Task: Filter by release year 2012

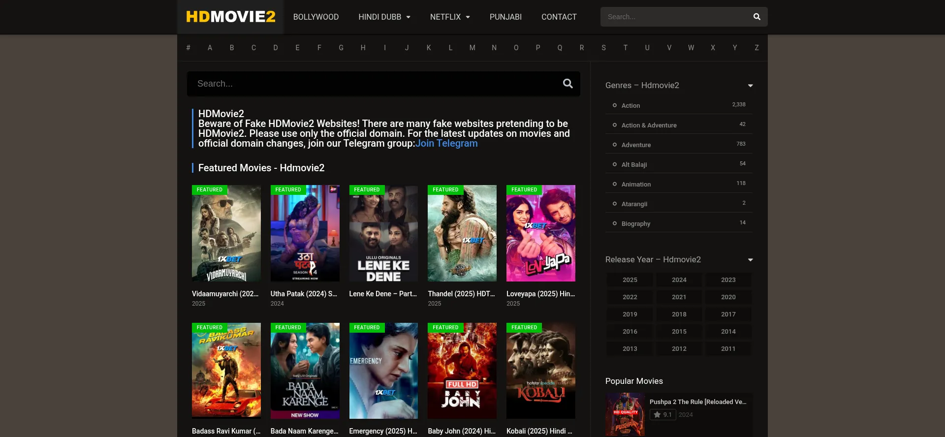Action: (x=679, y=348)
